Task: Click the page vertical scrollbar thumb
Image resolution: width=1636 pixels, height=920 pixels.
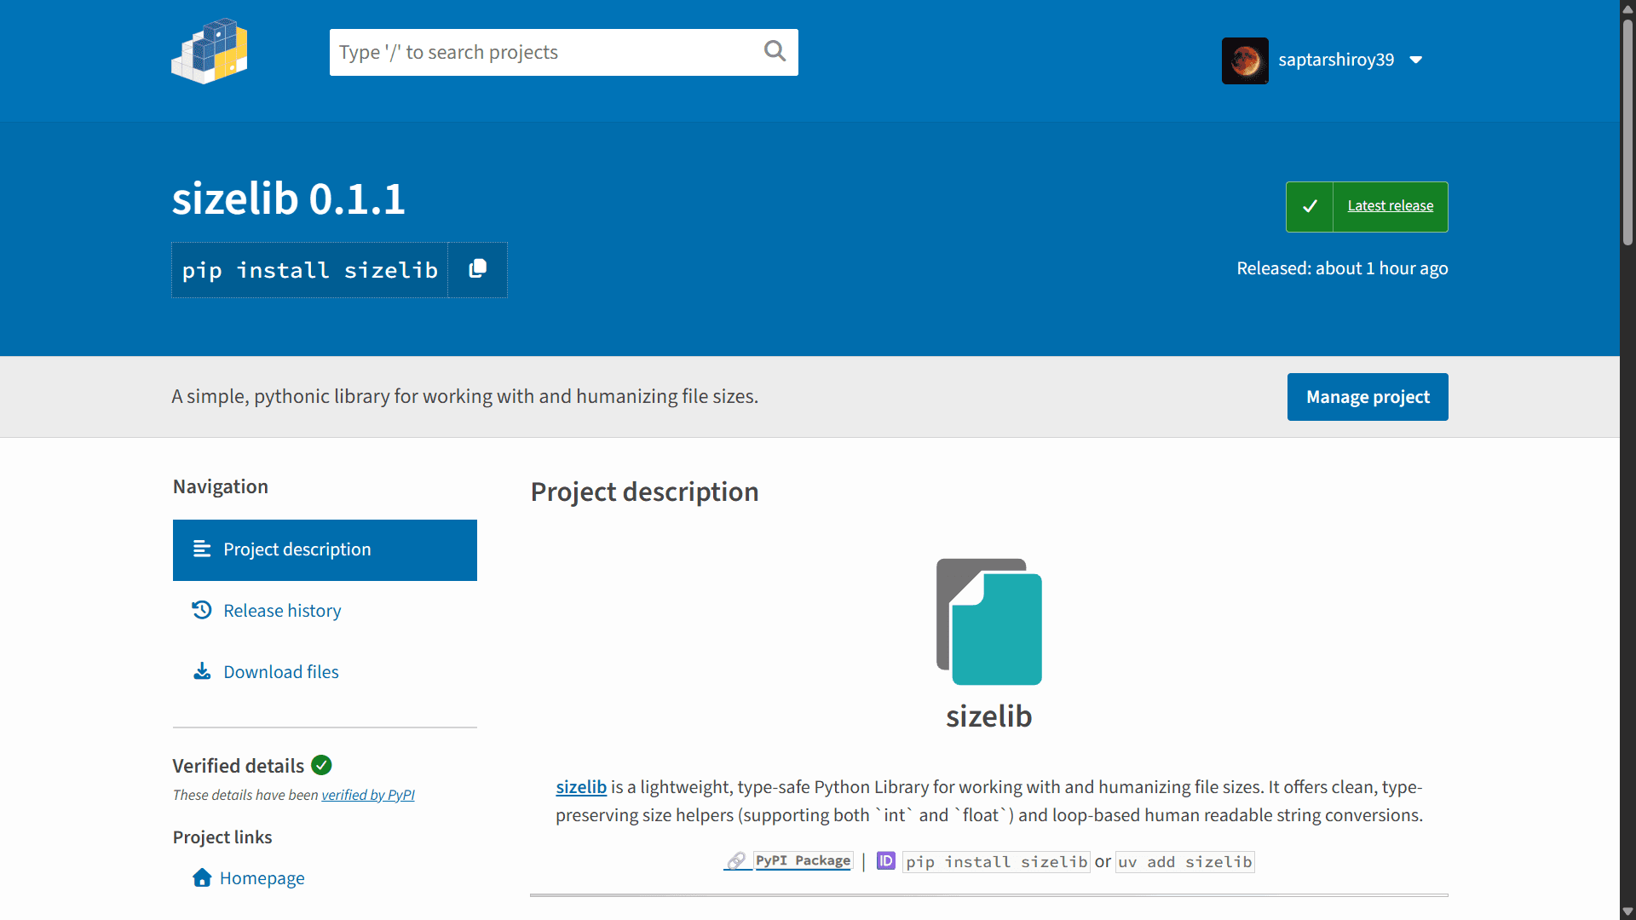Action: (1627, 132)
